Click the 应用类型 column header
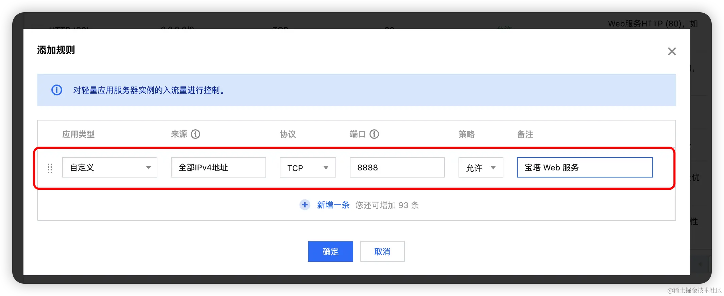This screenshot has width=724, height=296. pos(79,134)
